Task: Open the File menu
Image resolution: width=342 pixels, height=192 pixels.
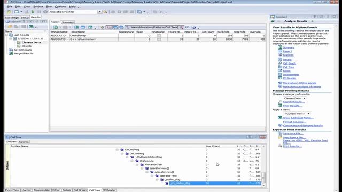Action: coord(10,7)
